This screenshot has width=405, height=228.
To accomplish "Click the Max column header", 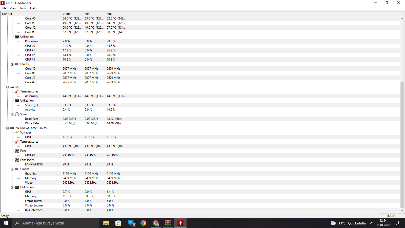I will 116,14.
